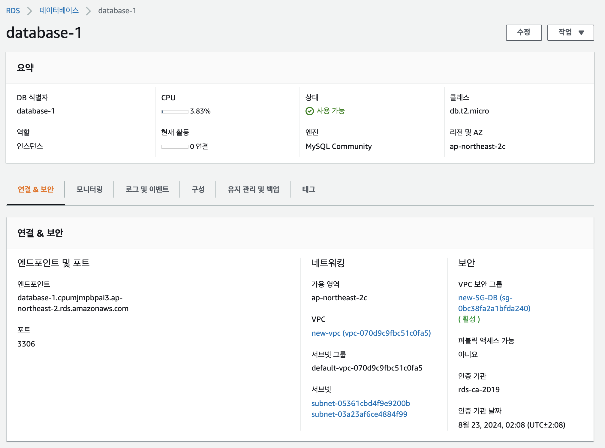This screenshot has height=448, width=605.
Task: Open the 태그 tab
Action: 309,189
